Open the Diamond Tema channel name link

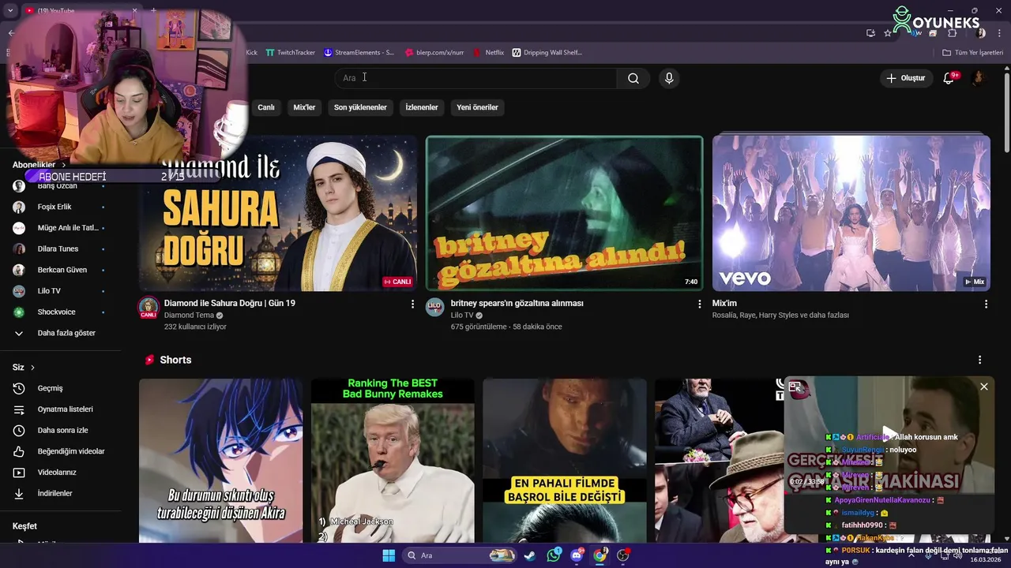(x=189, y=315)
